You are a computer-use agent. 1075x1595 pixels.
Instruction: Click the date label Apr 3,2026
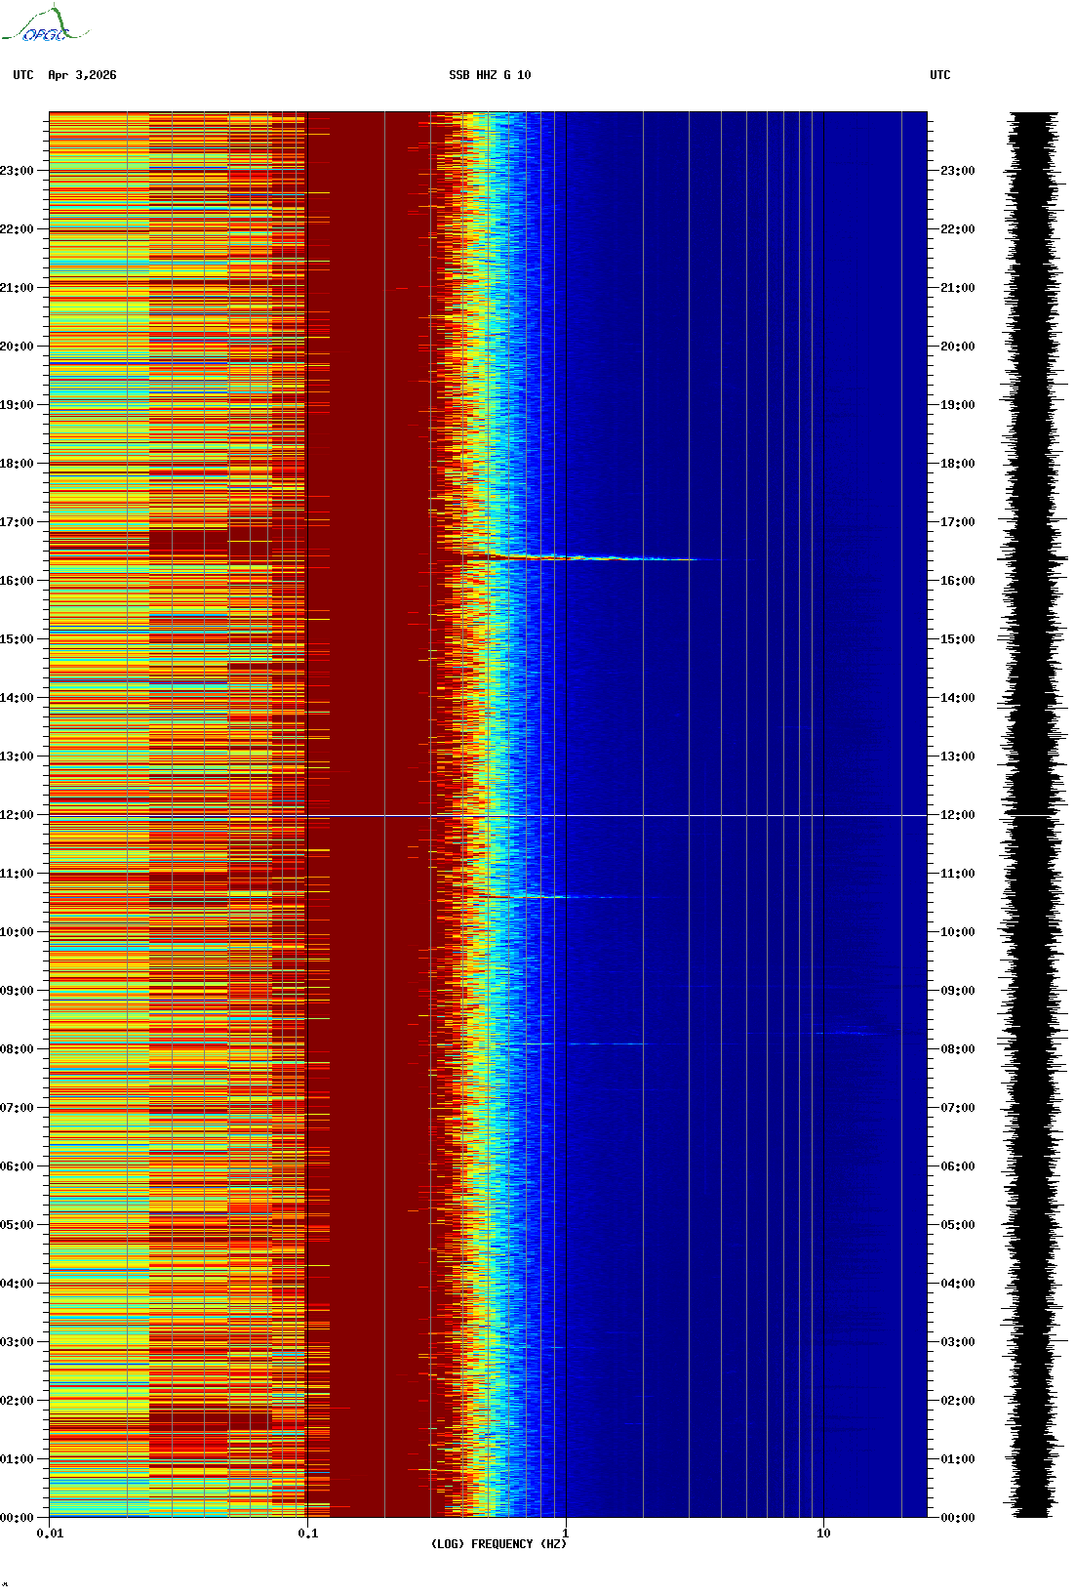click(82, 75)
